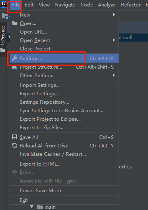
Task: Click the project folder icon in toolbar
Action: point(5,16)
